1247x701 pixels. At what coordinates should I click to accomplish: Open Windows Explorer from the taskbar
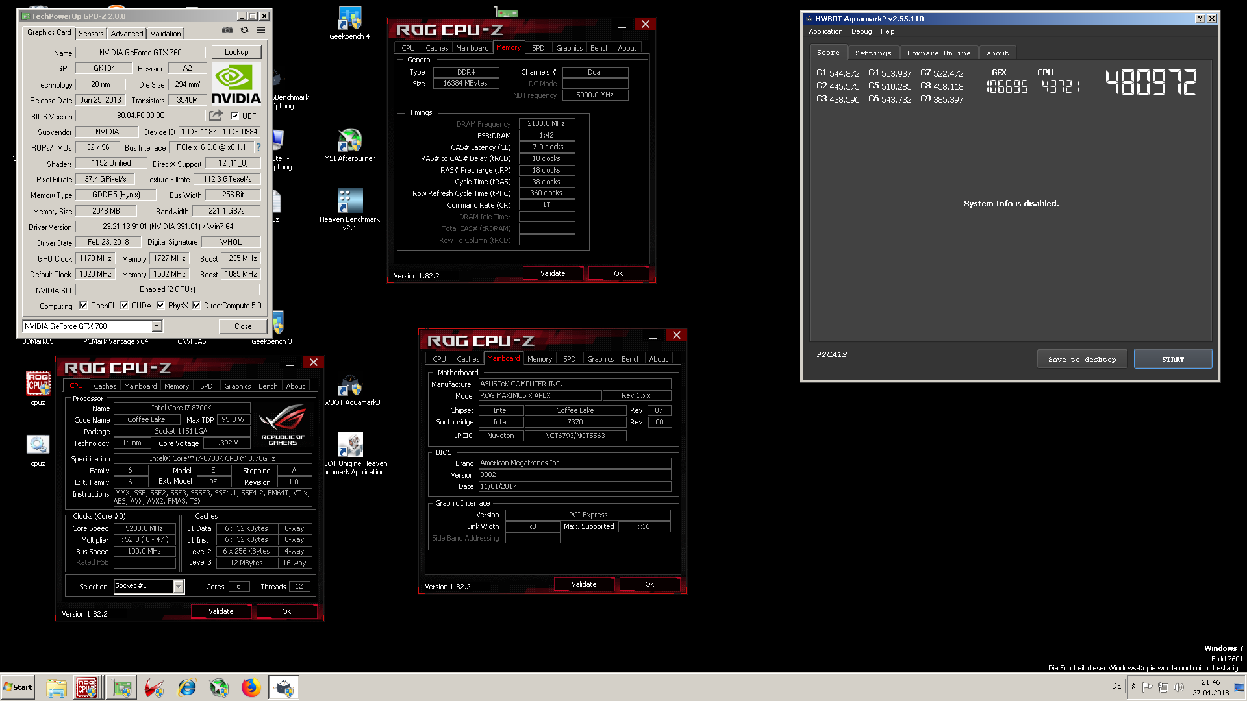[56, 687]
